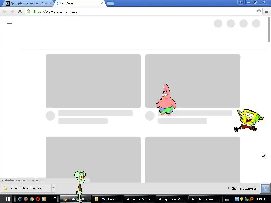Click the YouTube Chrome taskbar button
This screenshot has width=271, height=203.
pyautogui.click(x=75, y=199)
